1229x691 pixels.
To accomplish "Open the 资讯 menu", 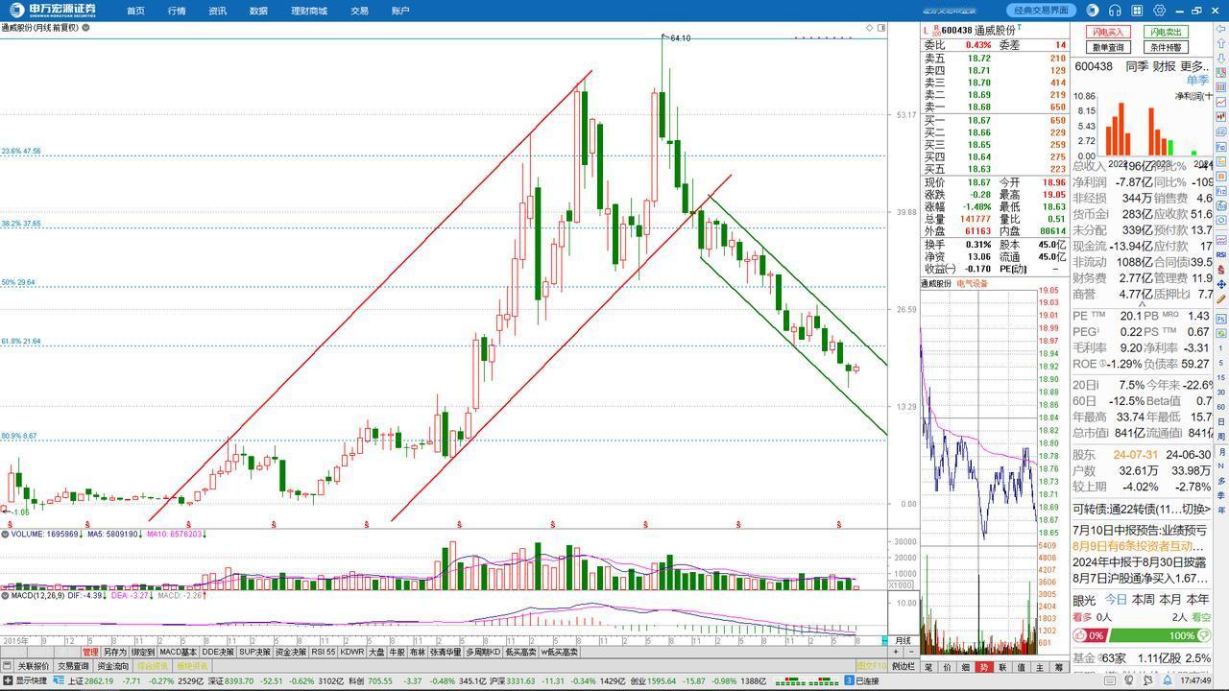I will click(x=218, y=11).
